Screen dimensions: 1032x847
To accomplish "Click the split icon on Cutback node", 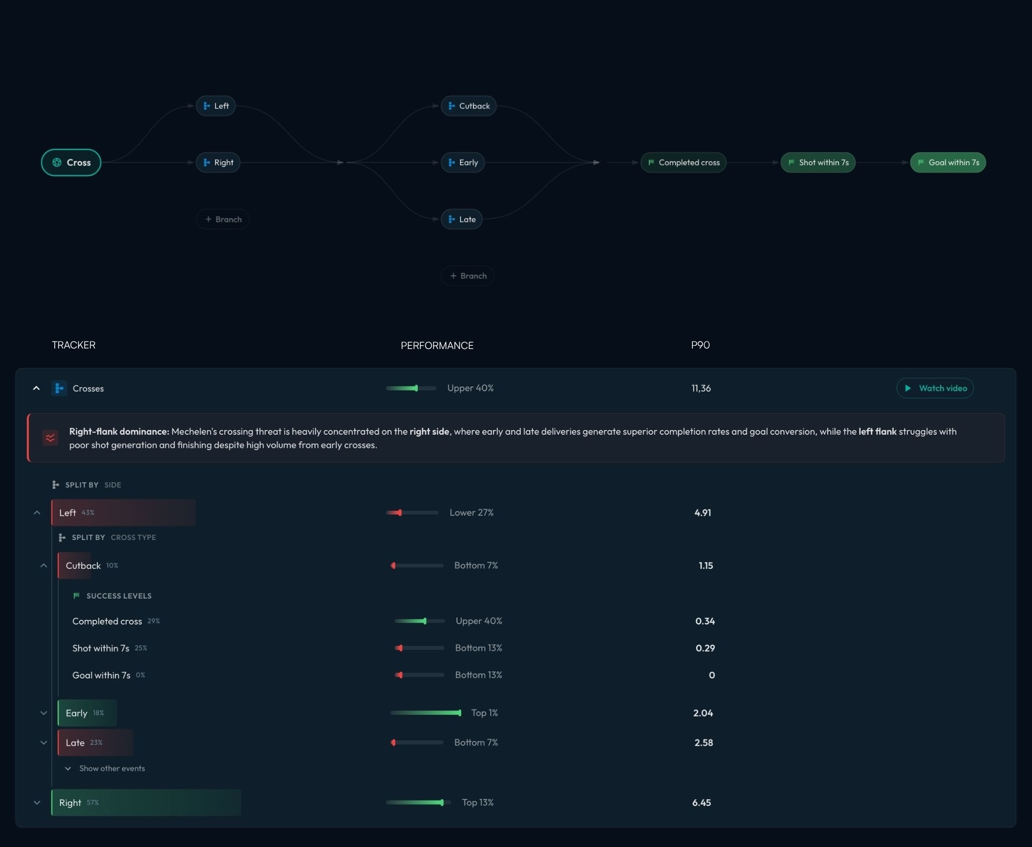I will point(451,106).
